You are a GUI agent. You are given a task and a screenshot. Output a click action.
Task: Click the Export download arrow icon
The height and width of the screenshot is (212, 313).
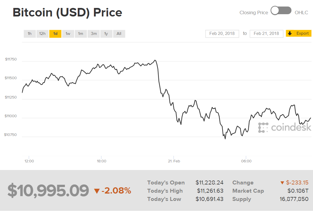pyautogui.click(x=290, y=33)
